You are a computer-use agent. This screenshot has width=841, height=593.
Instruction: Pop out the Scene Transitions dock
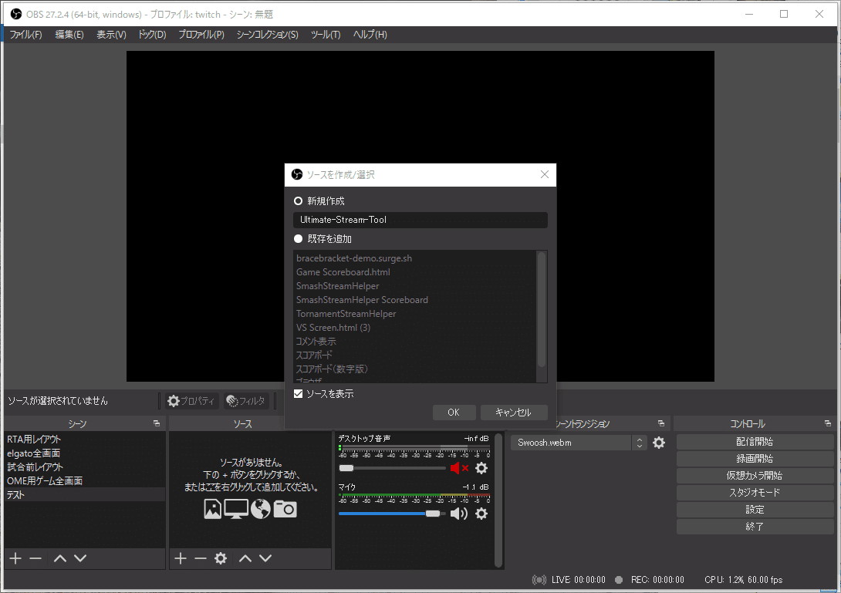[660, 423]
